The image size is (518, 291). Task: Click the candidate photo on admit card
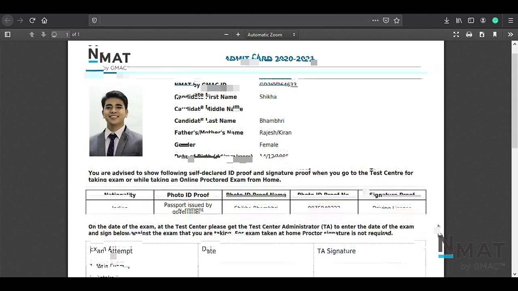(x=116, y=121)
